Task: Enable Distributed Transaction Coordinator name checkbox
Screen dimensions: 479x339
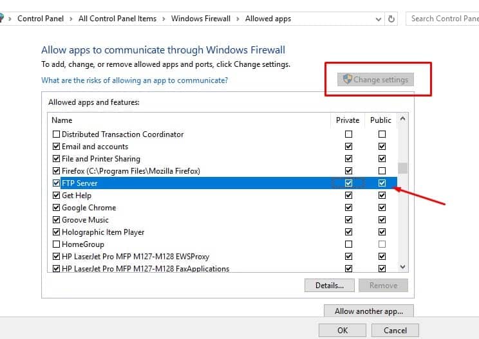Action: click(x=56, y=134)
